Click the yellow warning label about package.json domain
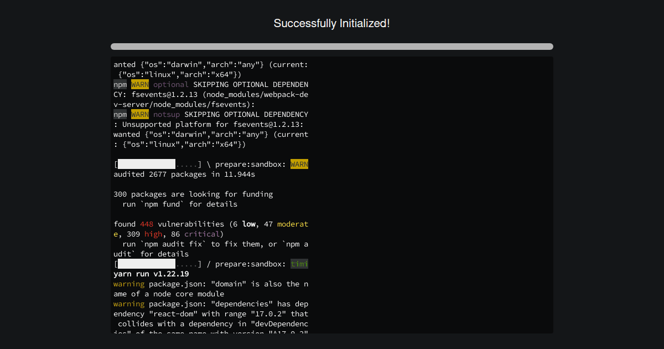664x349 pixels. pos(129,284)
